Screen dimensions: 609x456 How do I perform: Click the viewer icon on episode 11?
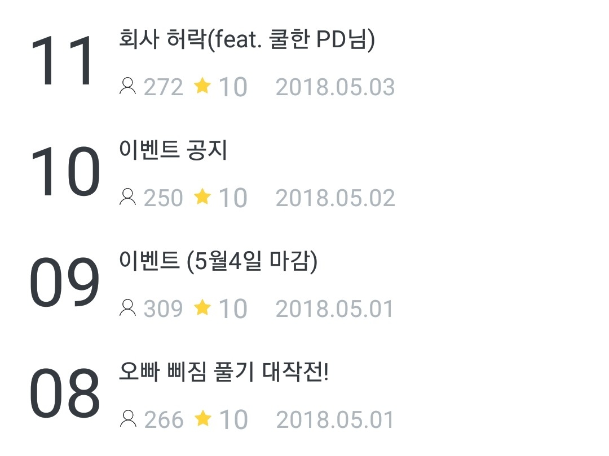click(x=128, y=86)
